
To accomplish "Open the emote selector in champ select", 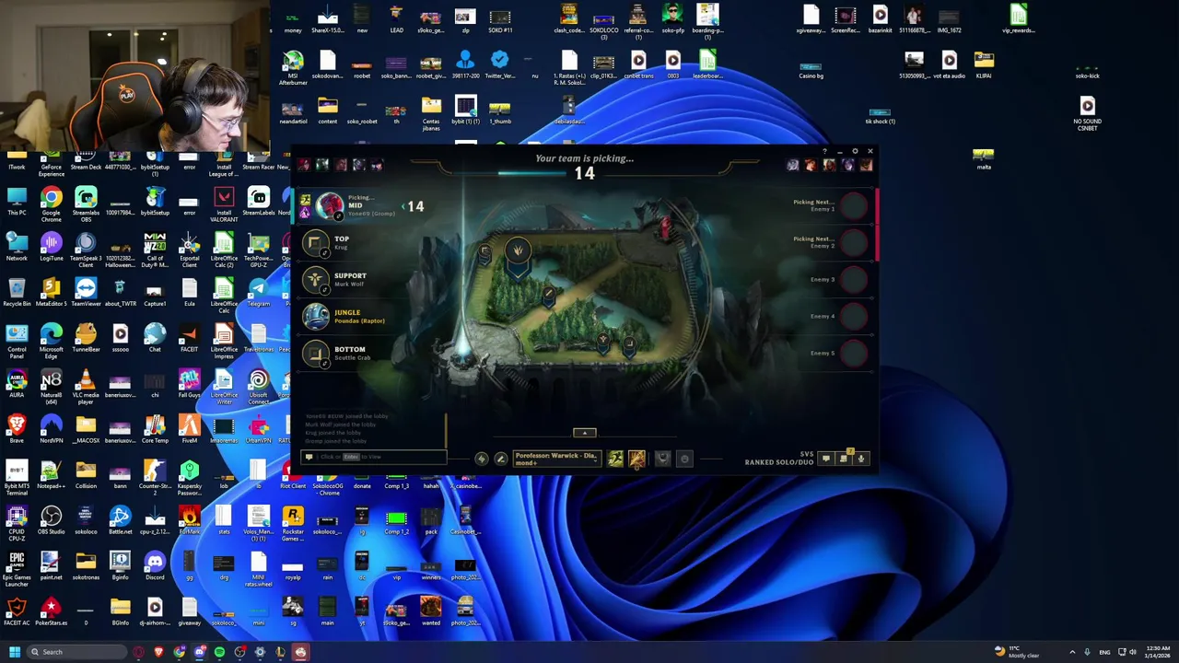I will [683, 459].
